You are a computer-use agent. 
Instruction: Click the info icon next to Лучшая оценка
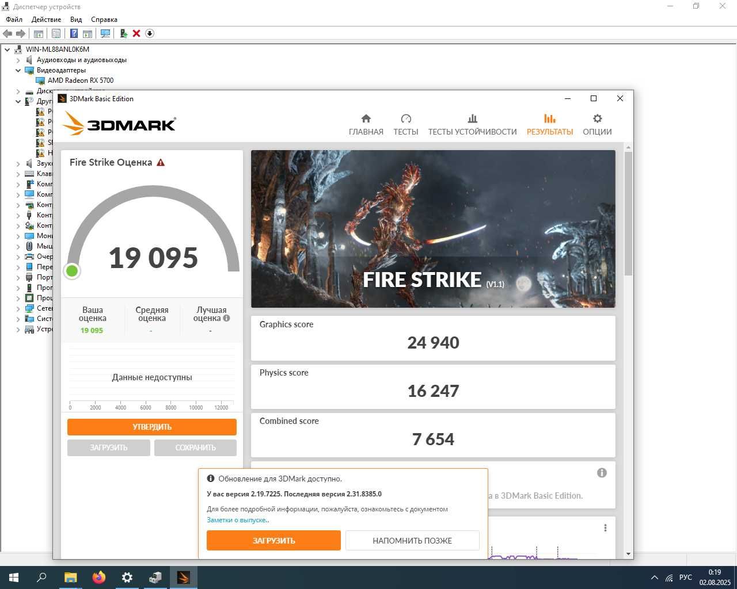tap(226, 318)
